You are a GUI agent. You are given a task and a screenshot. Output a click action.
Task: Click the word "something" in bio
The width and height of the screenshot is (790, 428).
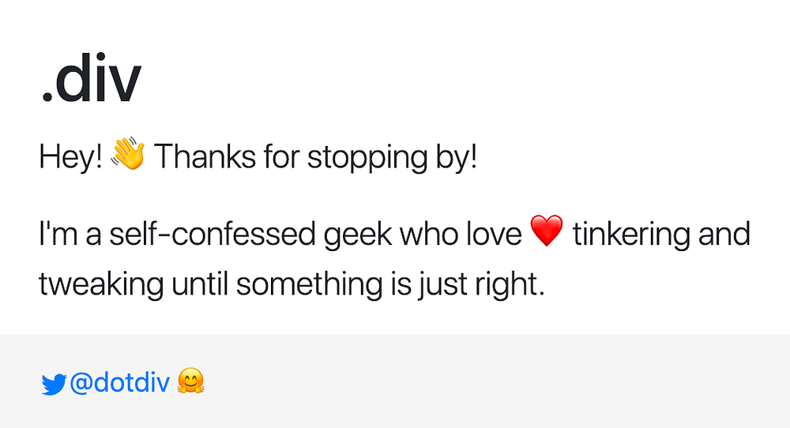(309, 283)
